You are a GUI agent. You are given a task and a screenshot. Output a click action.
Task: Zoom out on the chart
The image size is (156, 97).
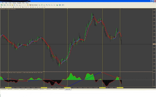49,5
